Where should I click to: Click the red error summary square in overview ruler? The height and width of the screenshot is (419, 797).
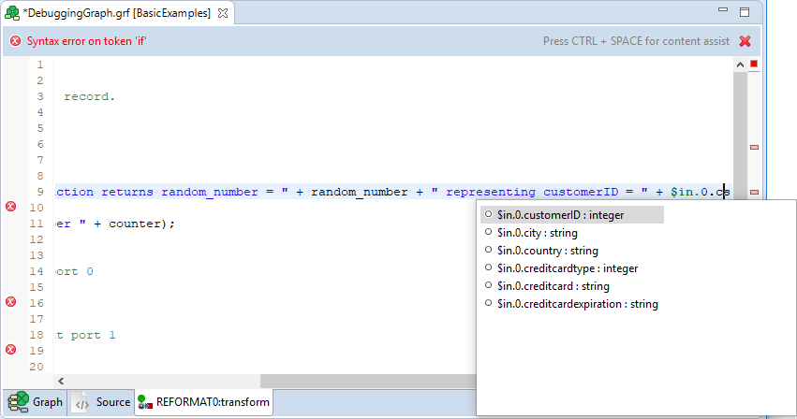pos(754,65)
